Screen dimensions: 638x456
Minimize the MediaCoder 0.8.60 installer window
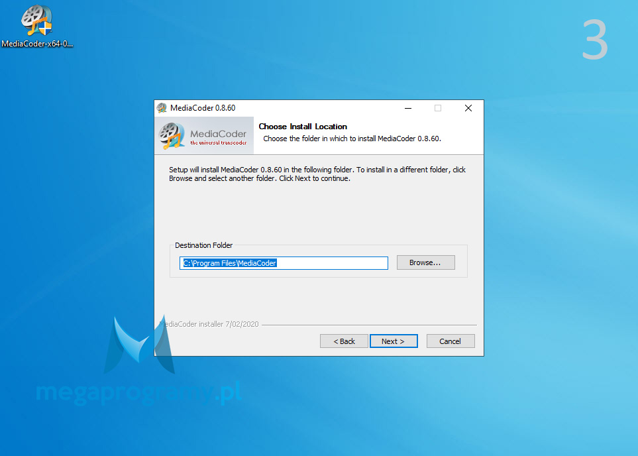(408, 108)
